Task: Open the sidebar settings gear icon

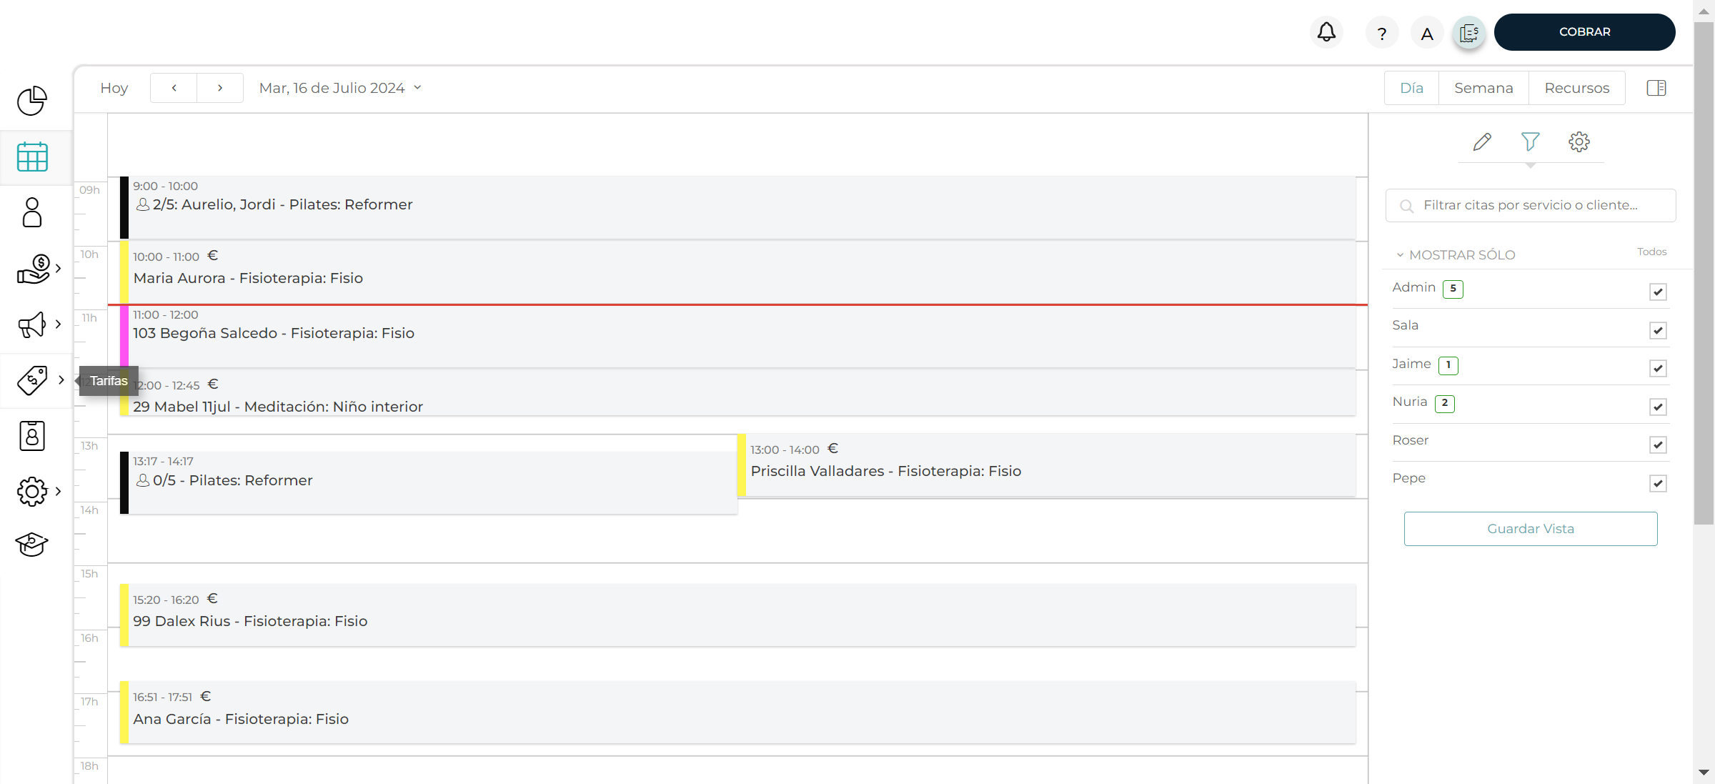Action: 32,491
